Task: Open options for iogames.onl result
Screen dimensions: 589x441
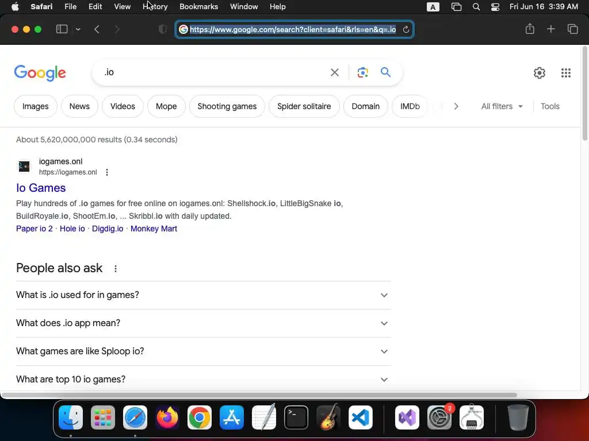Action: coord(107,172)
